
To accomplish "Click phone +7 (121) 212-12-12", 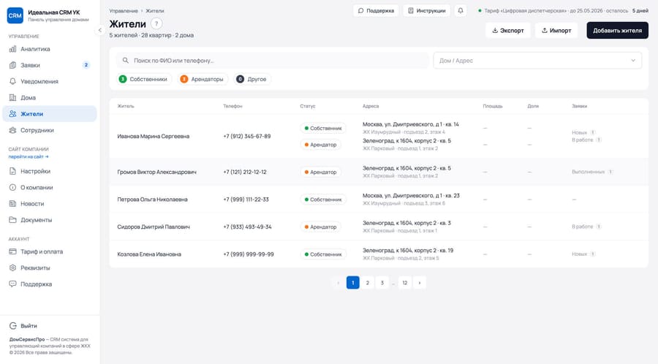I will 245,172.
